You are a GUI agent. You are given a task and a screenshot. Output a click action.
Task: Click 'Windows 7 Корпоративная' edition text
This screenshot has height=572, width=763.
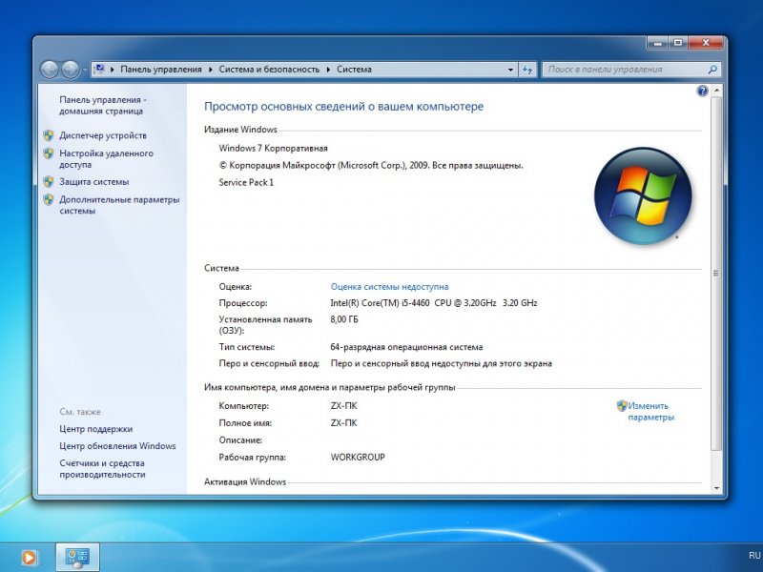(x=273, y=149)
